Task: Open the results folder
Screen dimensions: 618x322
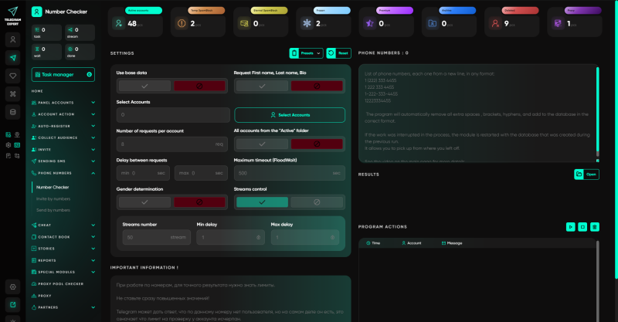Action: tap(586, 175)
